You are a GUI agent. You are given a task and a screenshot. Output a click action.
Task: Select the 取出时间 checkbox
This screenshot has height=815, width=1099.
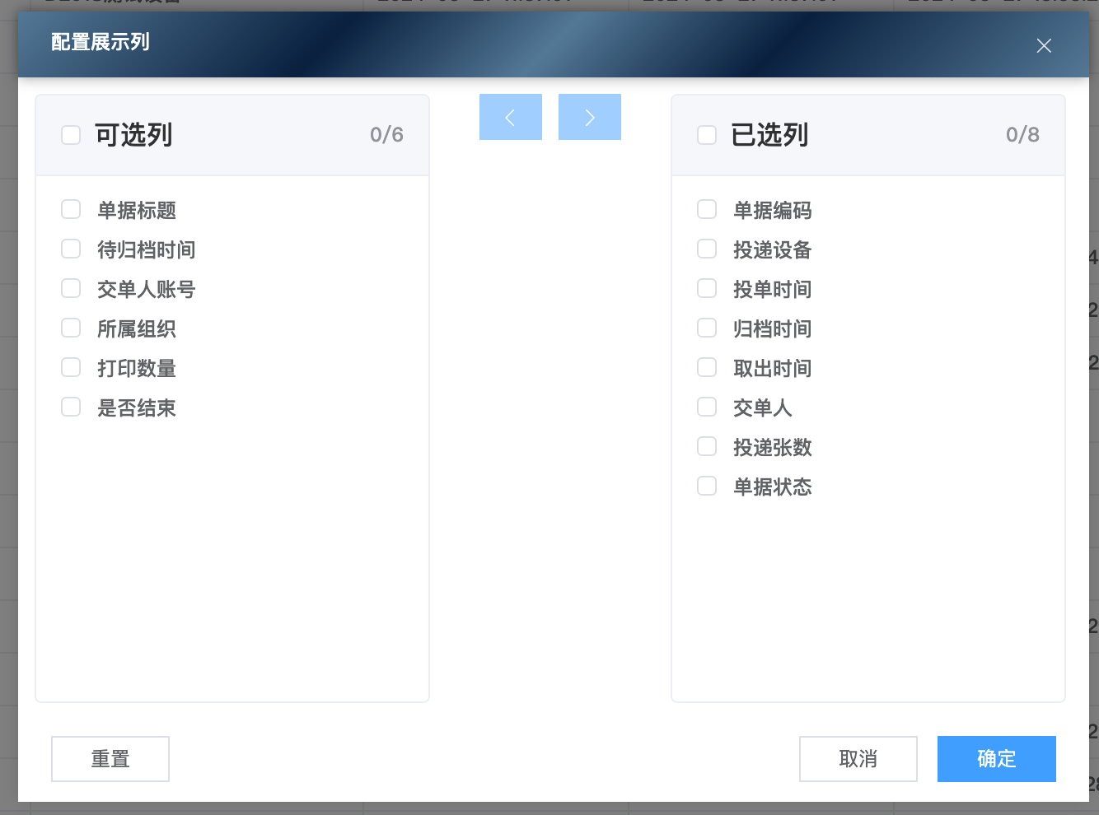[x=707, y=368]
